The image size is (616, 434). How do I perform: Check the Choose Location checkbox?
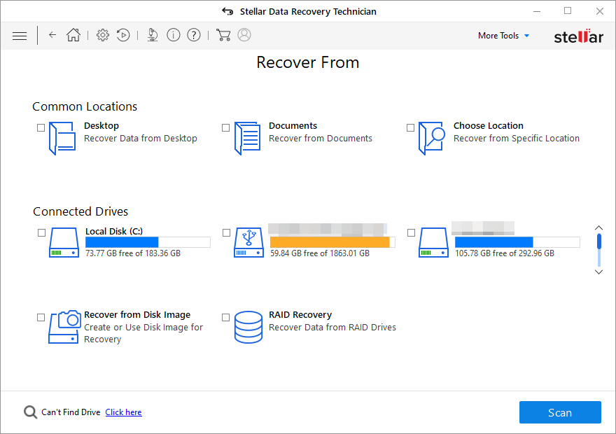click(x=410, y=128)
